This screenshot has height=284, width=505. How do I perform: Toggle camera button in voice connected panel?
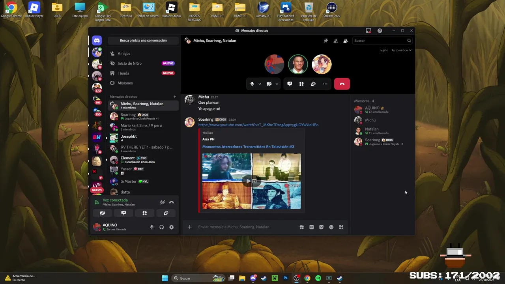pyautogui.click(x=102, y=213)
